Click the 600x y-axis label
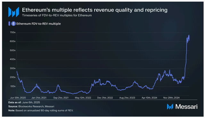 (x=12, y=41)
